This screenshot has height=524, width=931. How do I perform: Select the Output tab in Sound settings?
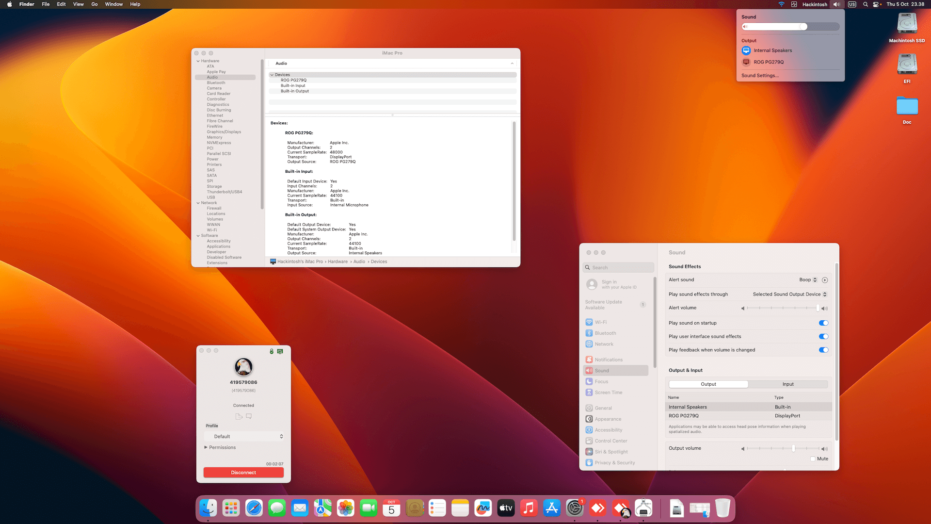tap(708, 384)
